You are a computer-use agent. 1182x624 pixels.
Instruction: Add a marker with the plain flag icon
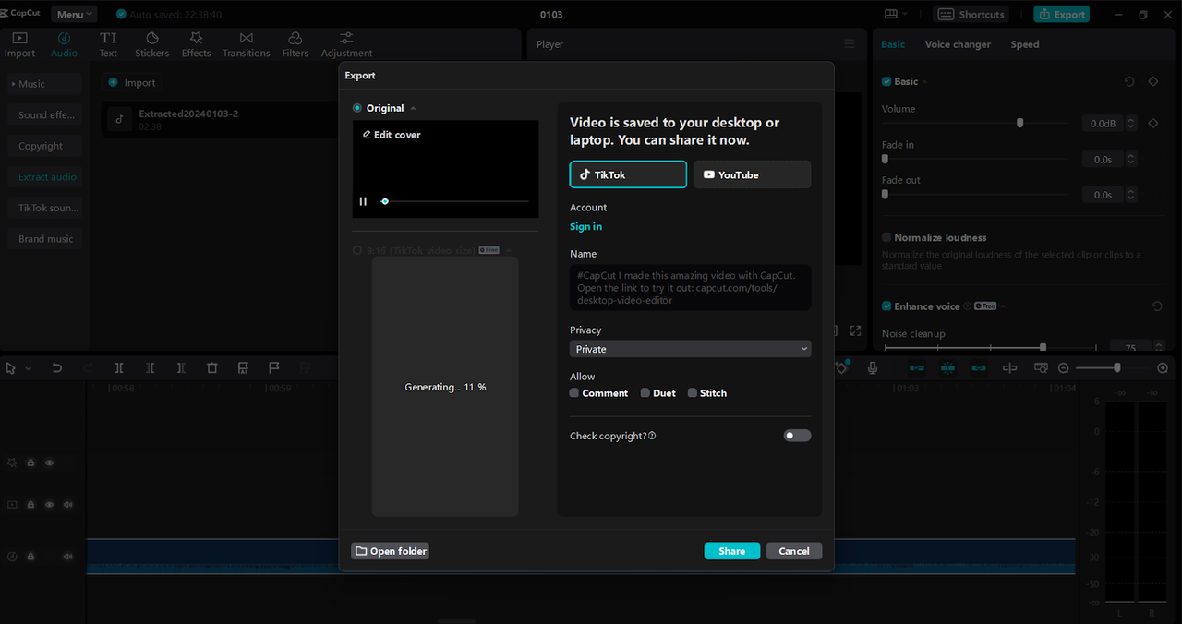274,367
